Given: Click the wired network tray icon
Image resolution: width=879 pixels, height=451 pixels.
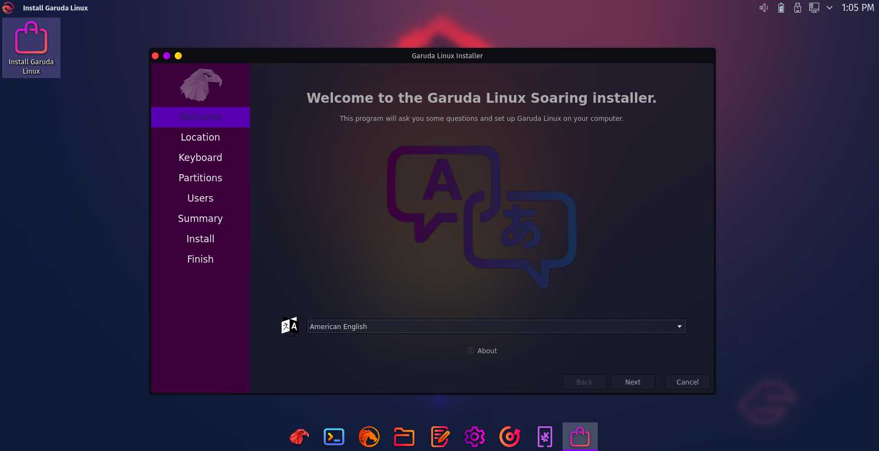Looking at the screenshot, I should (814, 8).
